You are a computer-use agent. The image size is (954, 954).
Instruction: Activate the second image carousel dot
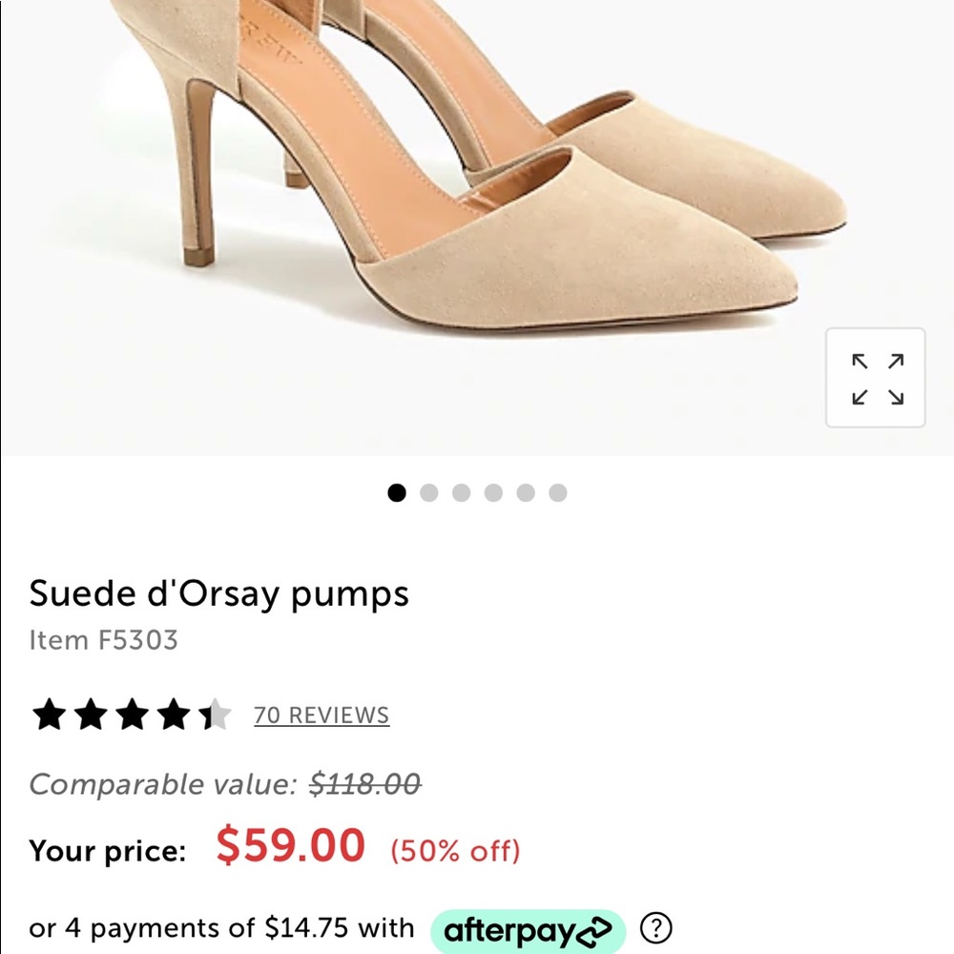(x=429, y=492)
